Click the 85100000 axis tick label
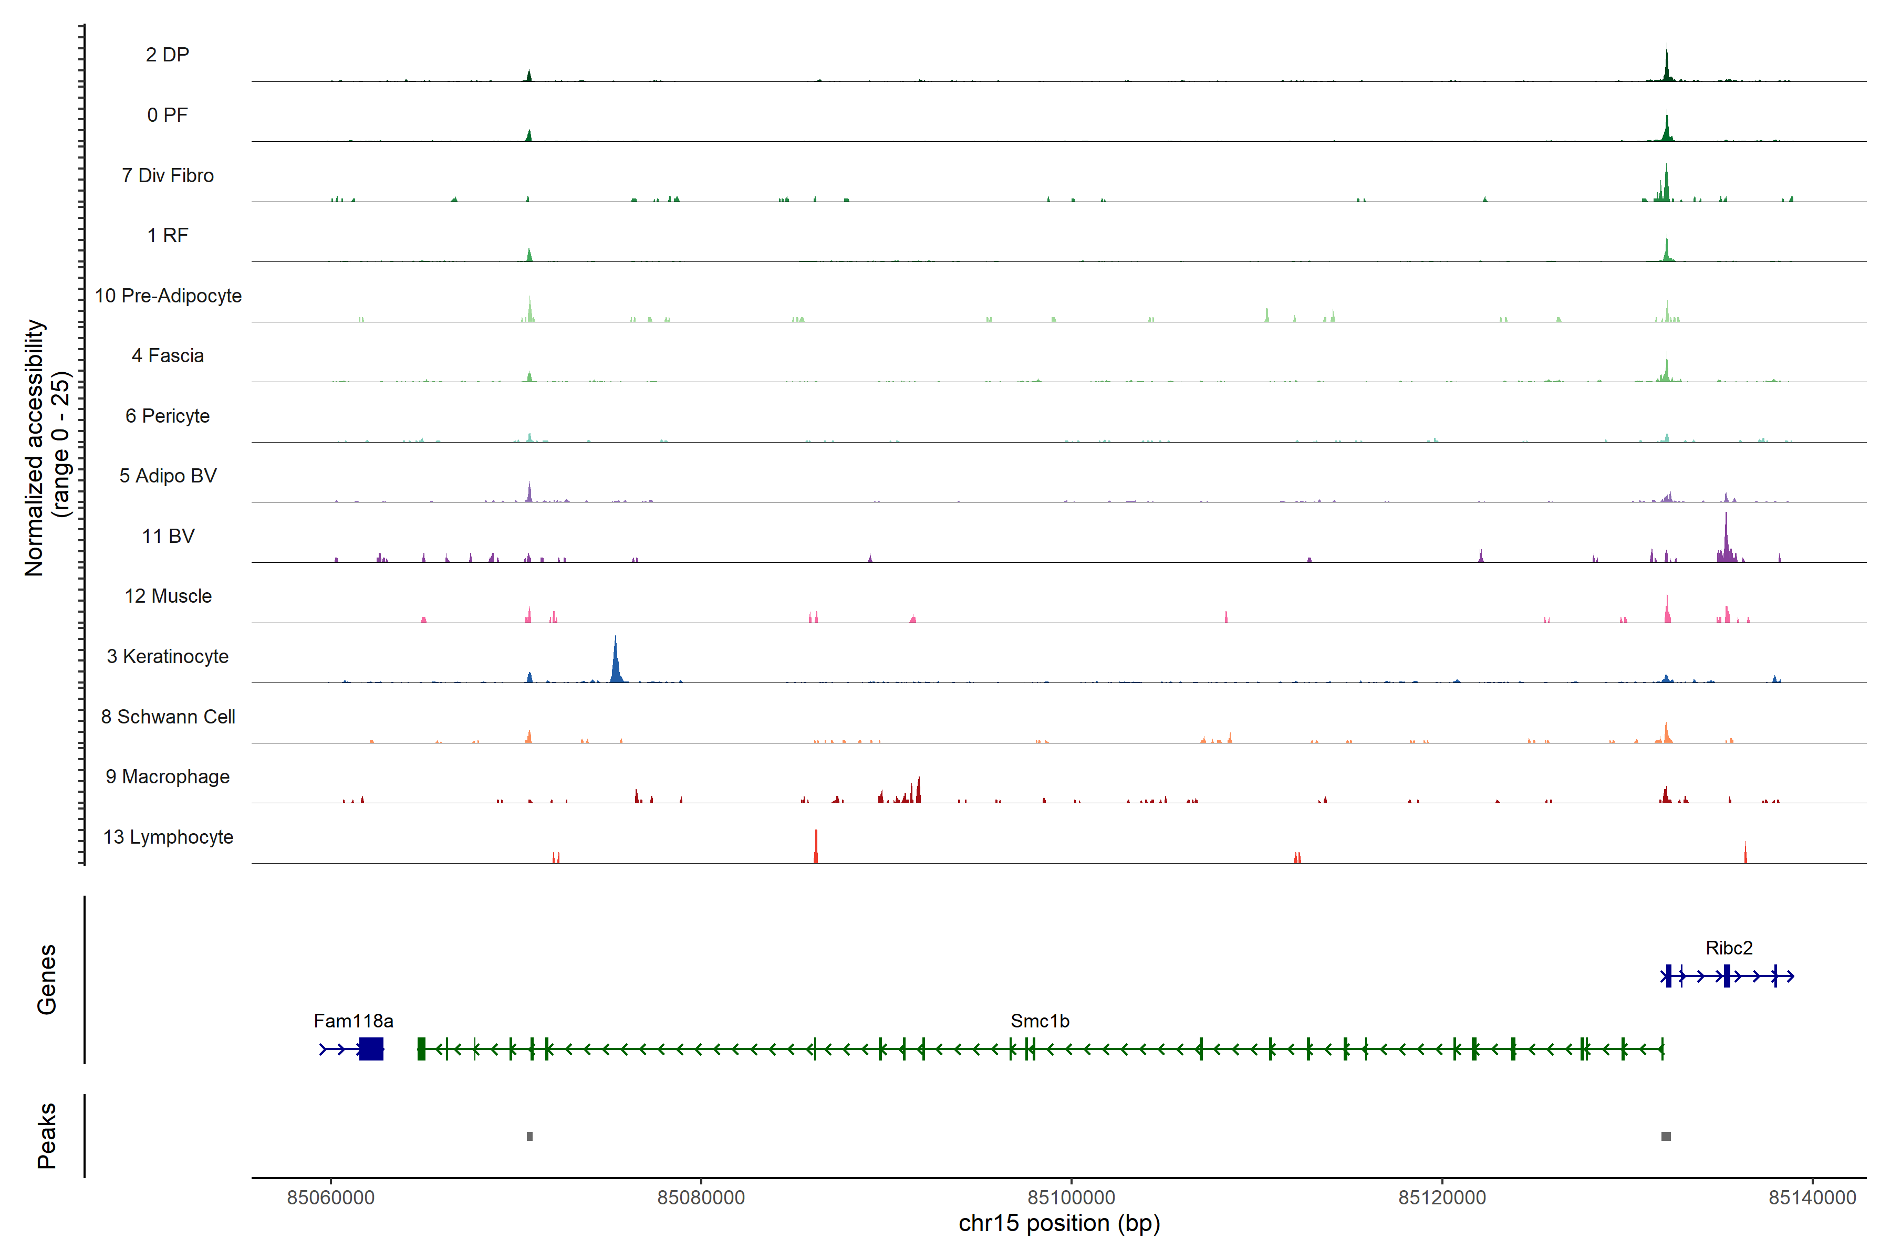 coord(1071,1198)
